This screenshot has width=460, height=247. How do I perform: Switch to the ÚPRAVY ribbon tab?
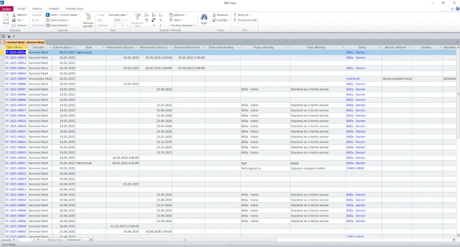(37, 9)
